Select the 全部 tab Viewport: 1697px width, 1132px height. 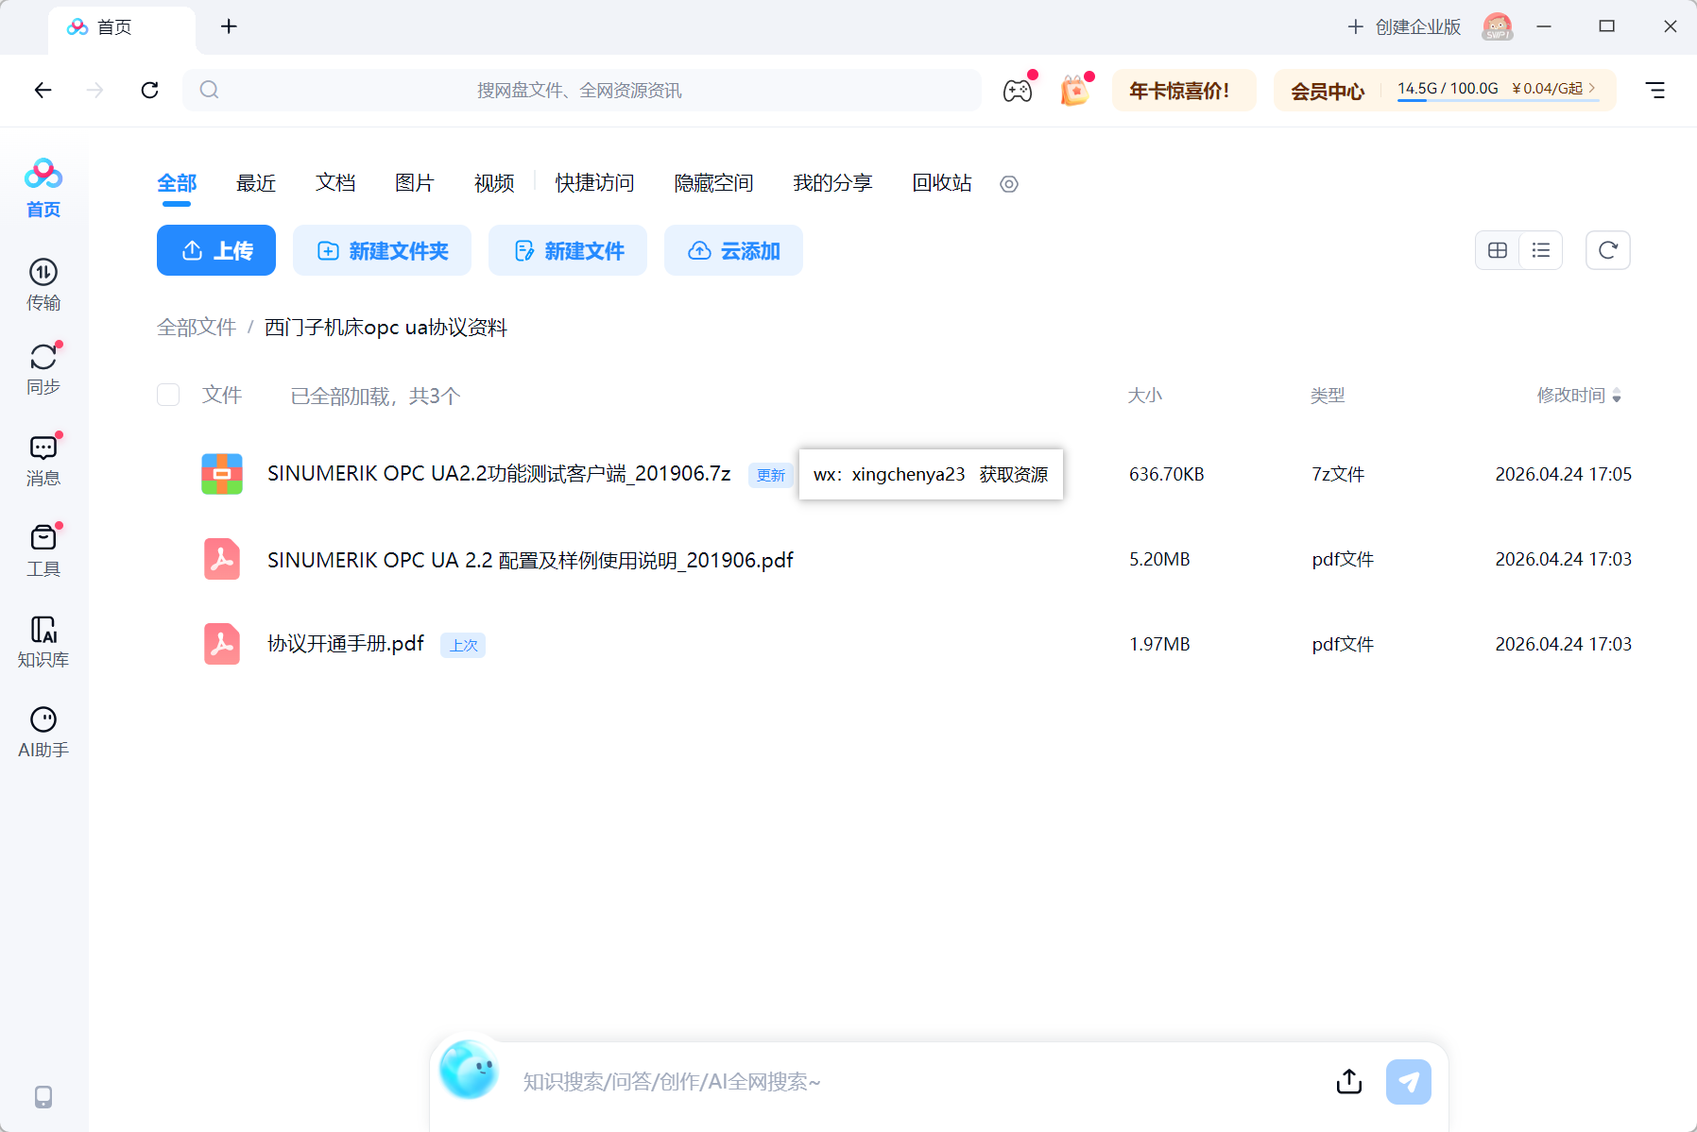click(x=177, y=183)
